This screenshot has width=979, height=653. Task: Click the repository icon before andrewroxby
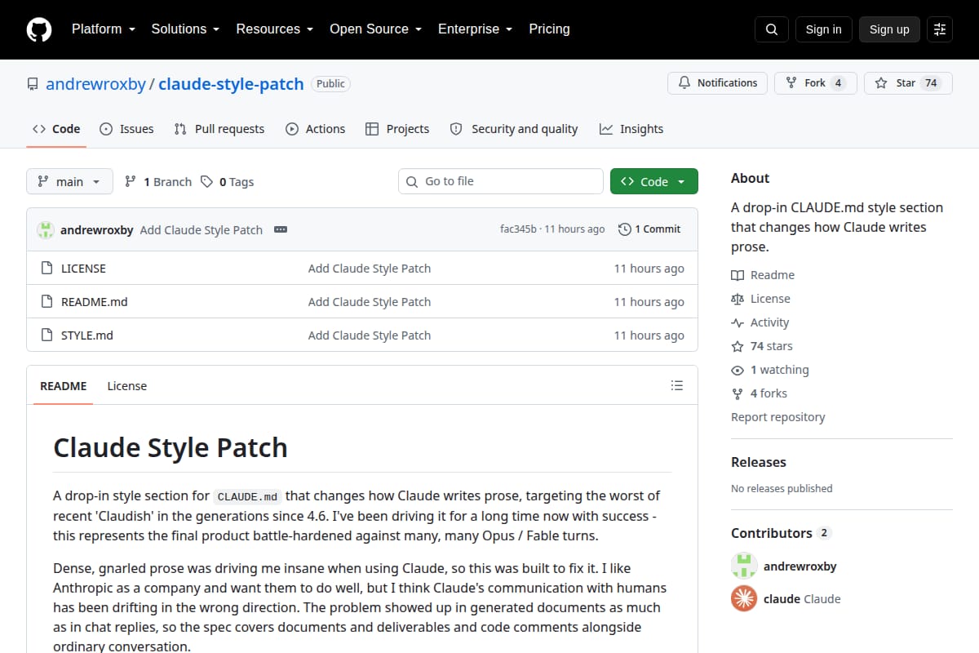click(33, 84)
